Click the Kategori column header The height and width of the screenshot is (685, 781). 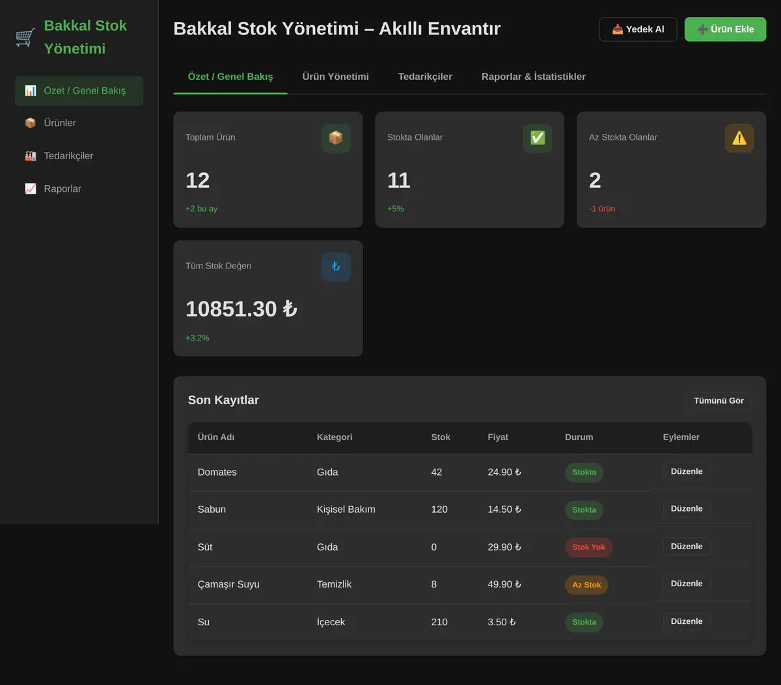click(x=335, y=437)
